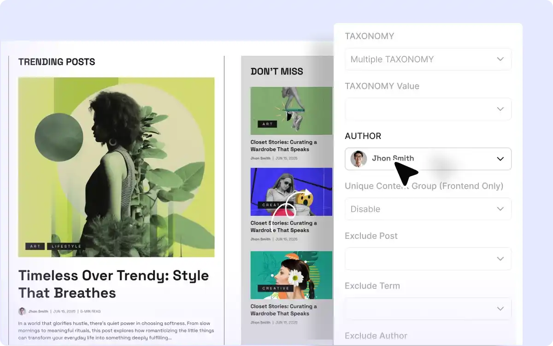553x346 pixels.
Task: Click the chevron in the Exclude Term field
Action: [x=500, y=309]
